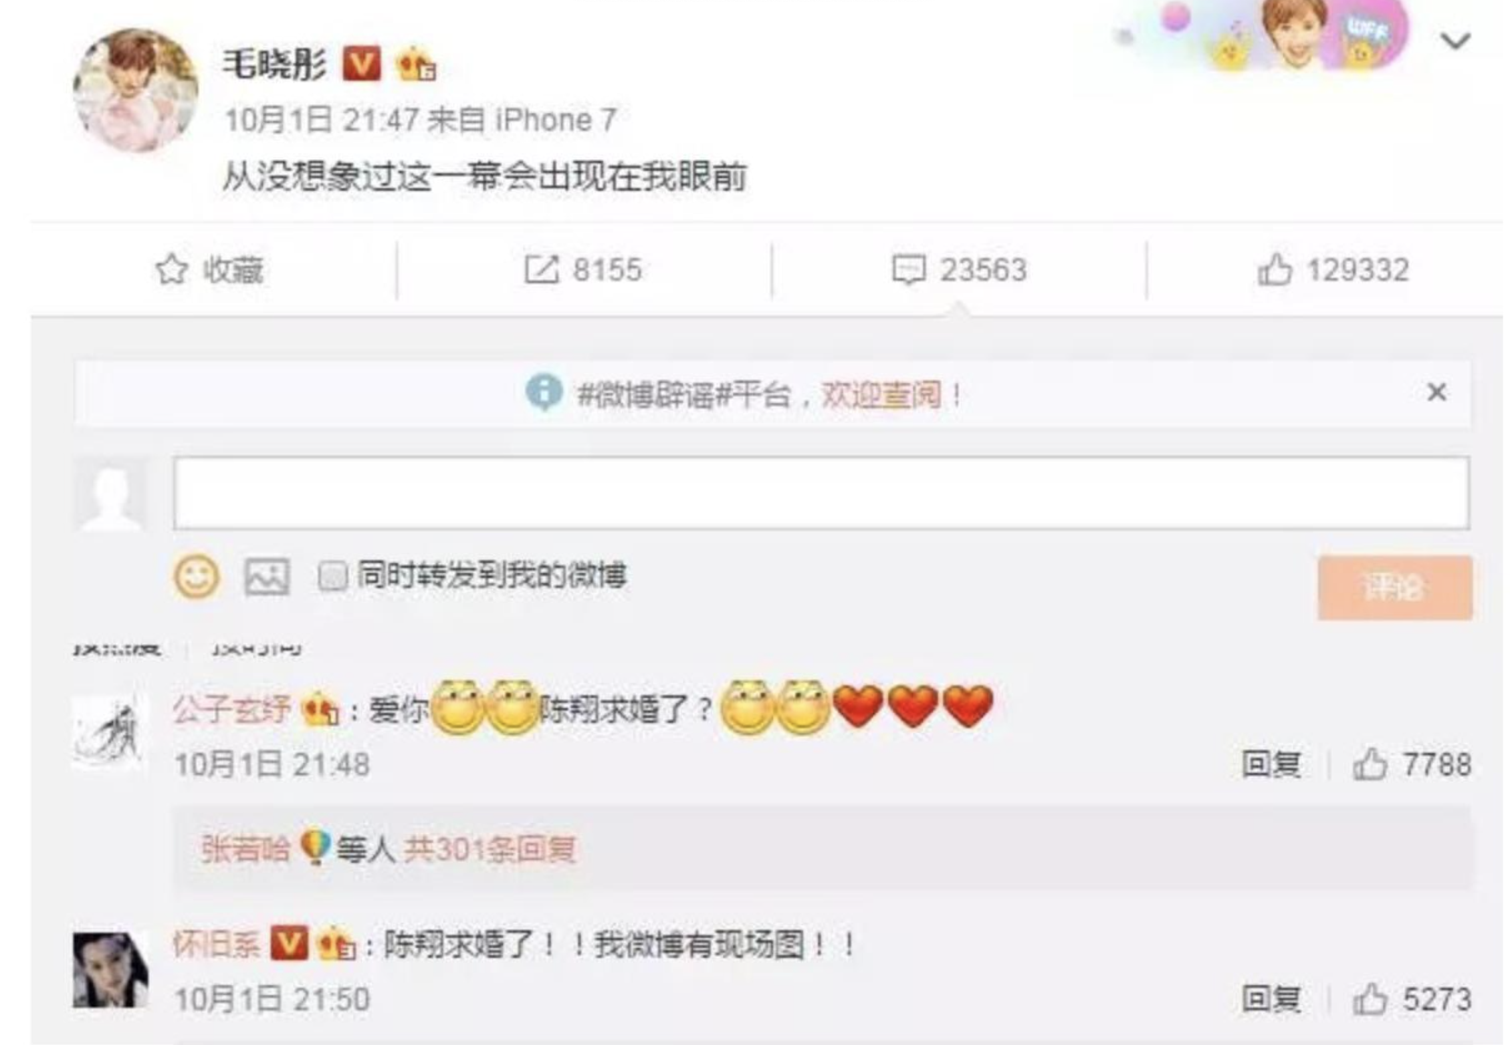The image size is (1510, 1045).
Task: Check 同时转发到我的微博 checkbox
Action: [332, 576]
